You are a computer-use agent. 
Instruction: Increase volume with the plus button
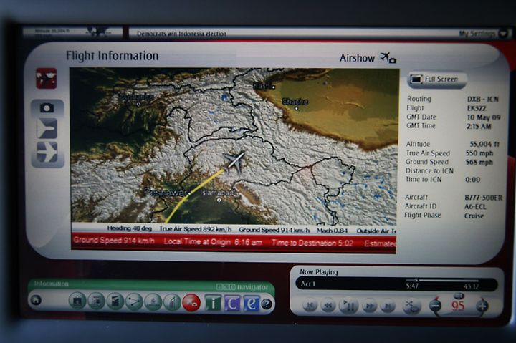482,306
